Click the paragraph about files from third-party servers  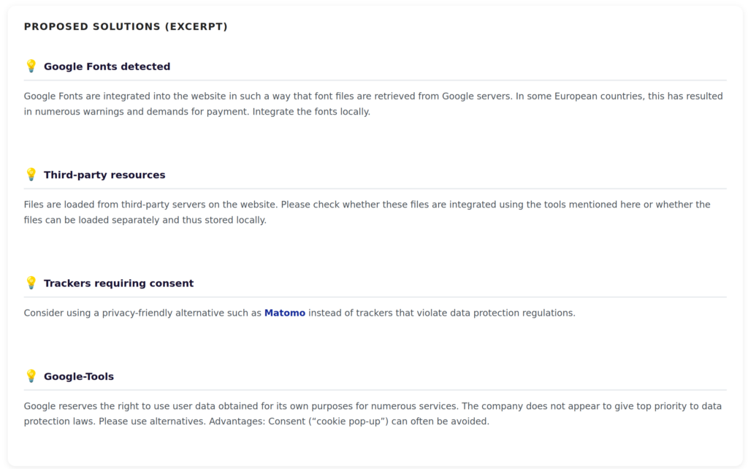pyautogui.click(x=292, y=205)
